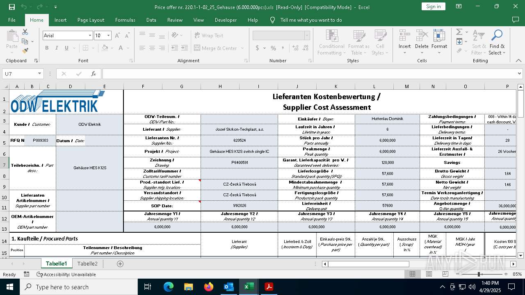The height and width of the screenshot is (295, 525).
Task: Apply the fill color bucket
Action: point(105,48)
